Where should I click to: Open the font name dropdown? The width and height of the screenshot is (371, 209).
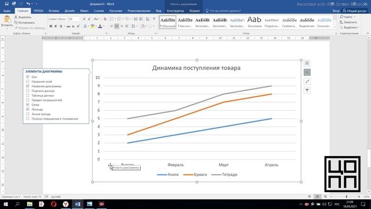(x=67, y=19)
